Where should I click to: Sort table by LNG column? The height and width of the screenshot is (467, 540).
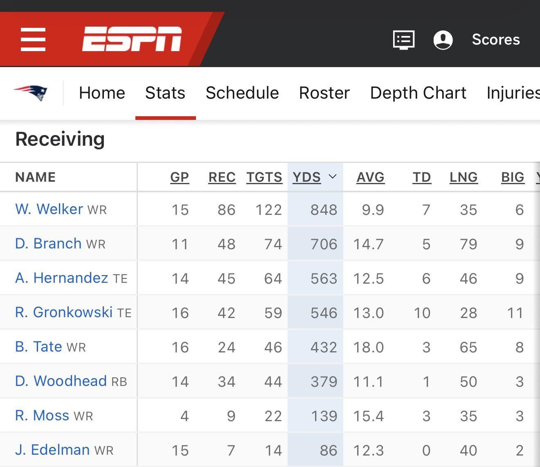click(x=464, y=177)
